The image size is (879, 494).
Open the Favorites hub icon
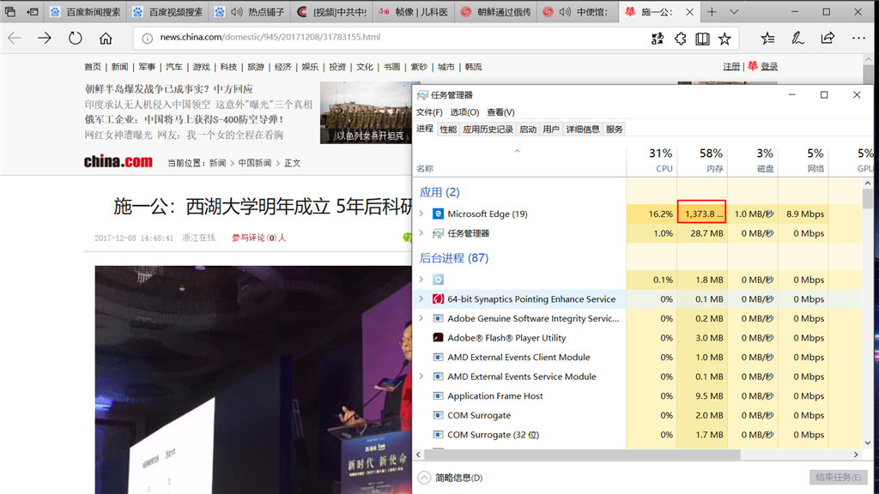(767, 38)
